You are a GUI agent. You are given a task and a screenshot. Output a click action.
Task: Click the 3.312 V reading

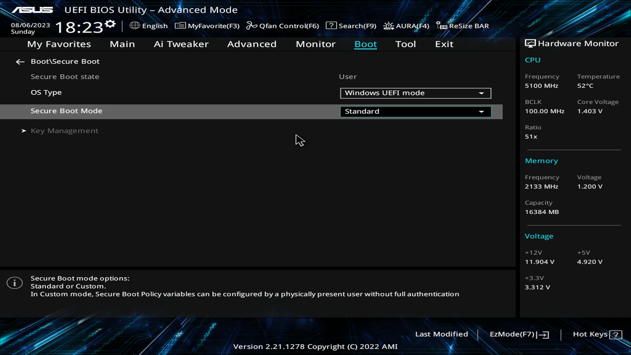(537, 287)
